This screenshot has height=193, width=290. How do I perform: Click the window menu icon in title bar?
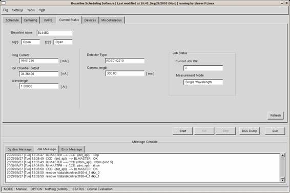(3, 3)
